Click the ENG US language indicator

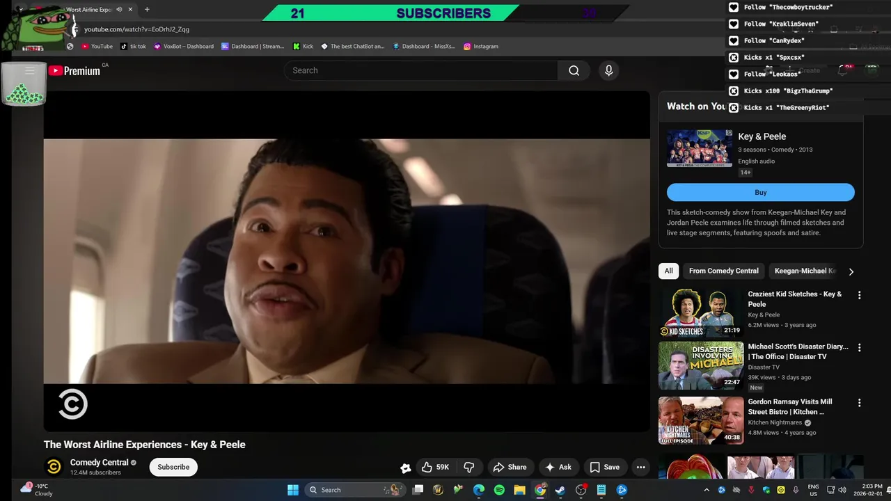813,490
